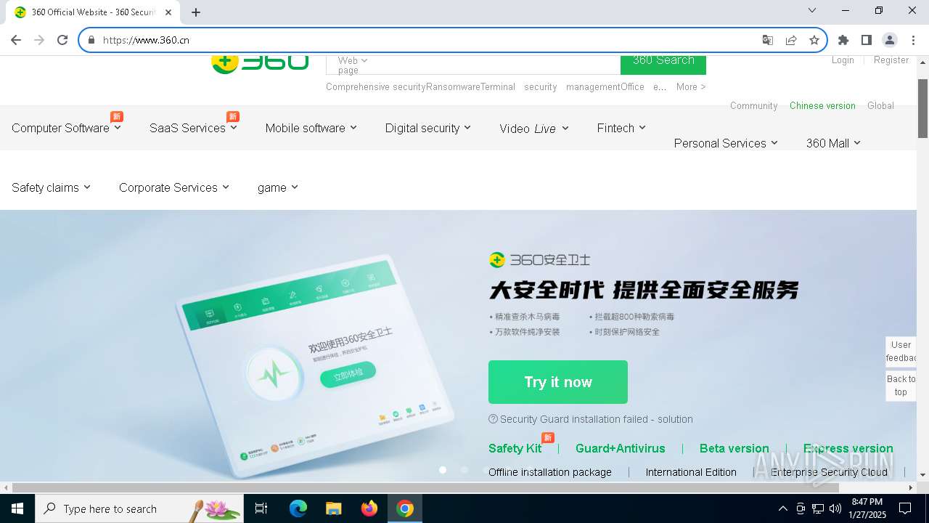
Task: Open the Chrome profile avatar
Action: click(x=890, y=40)
